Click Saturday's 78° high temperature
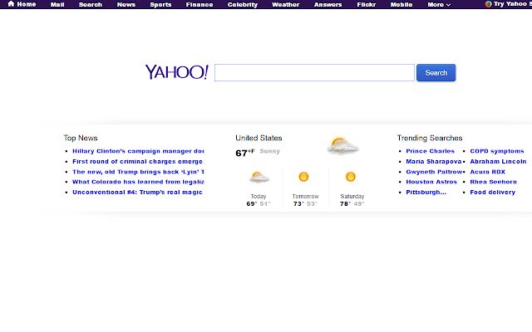 tap(346, 204)
